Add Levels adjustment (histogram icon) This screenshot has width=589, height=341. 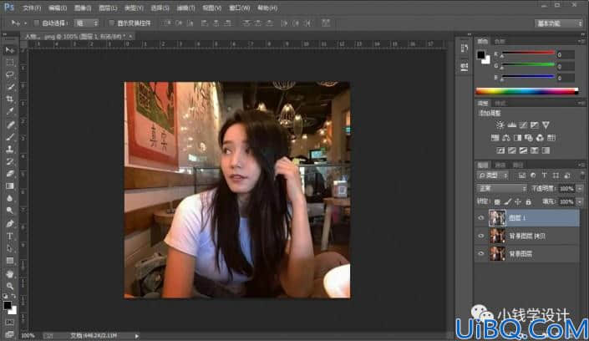click(511, 125)
